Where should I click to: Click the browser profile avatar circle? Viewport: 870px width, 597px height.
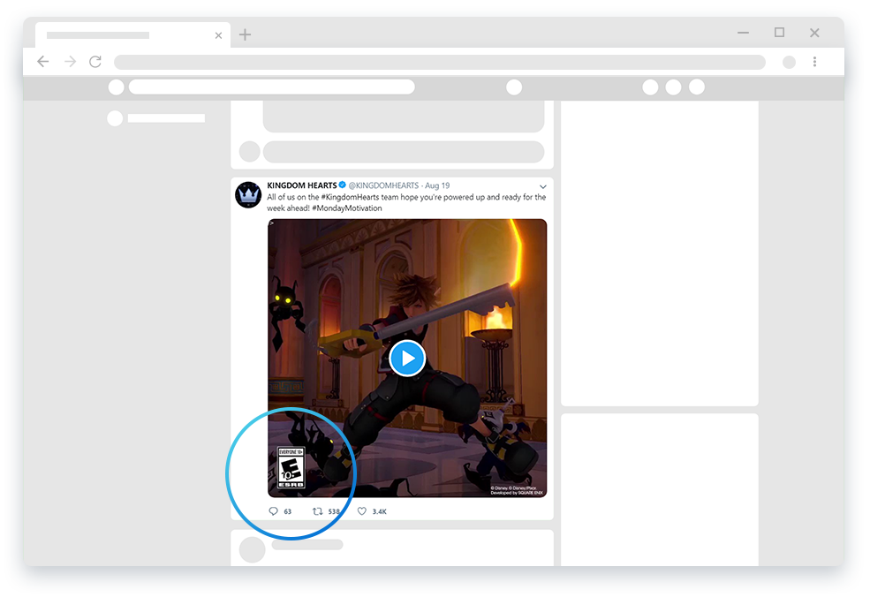tap(789, 62)
